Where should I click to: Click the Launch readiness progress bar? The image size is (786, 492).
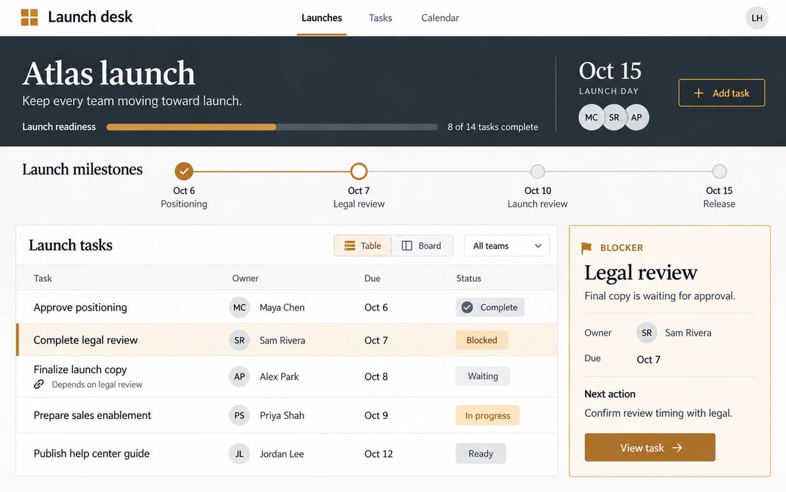click(272, 127)
